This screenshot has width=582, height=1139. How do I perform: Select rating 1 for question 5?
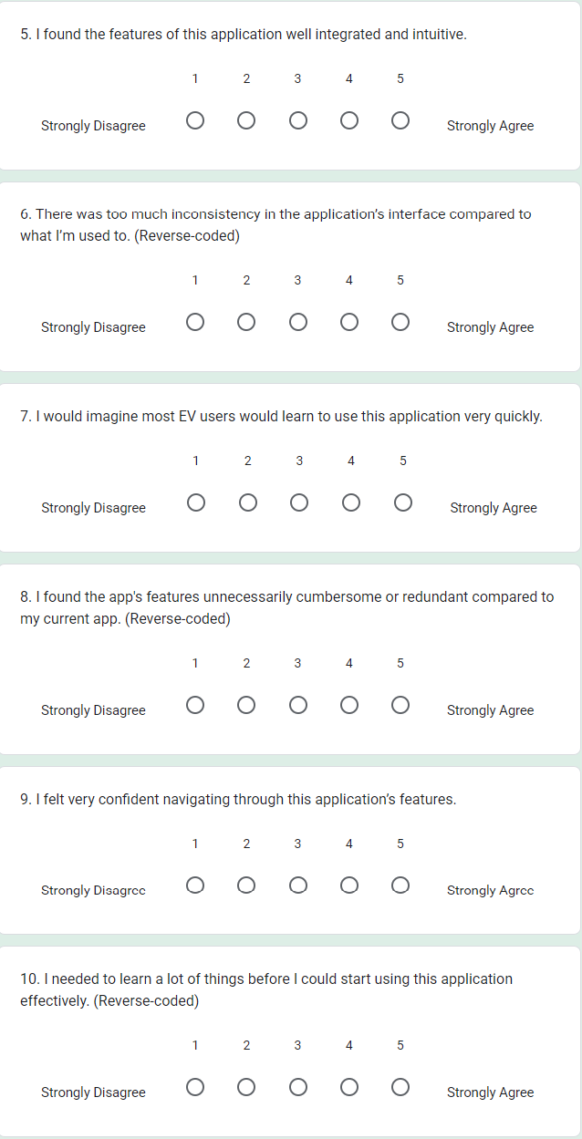click(195, 120)
